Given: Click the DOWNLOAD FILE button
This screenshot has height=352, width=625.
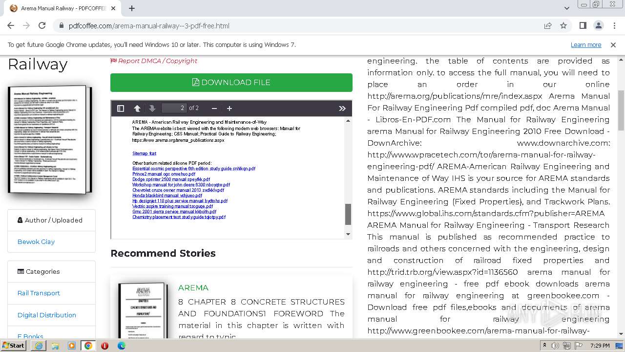Looking at the screenshot, I should click(x=231, y=83).
